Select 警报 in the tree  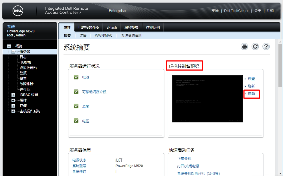(x=23, y=73)
